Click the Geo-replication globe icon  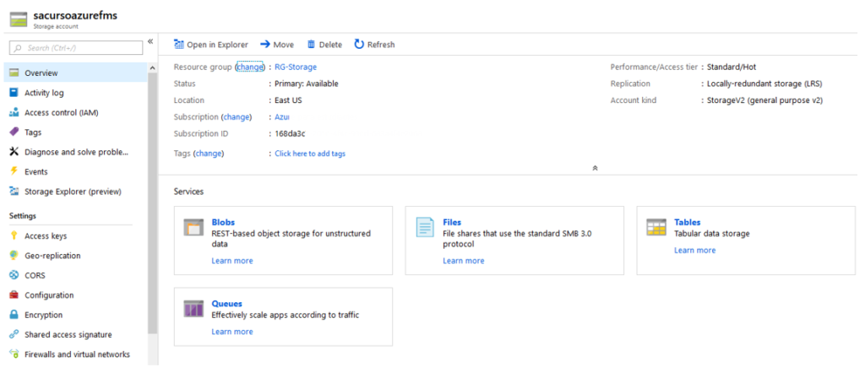[x=14, y=256]
